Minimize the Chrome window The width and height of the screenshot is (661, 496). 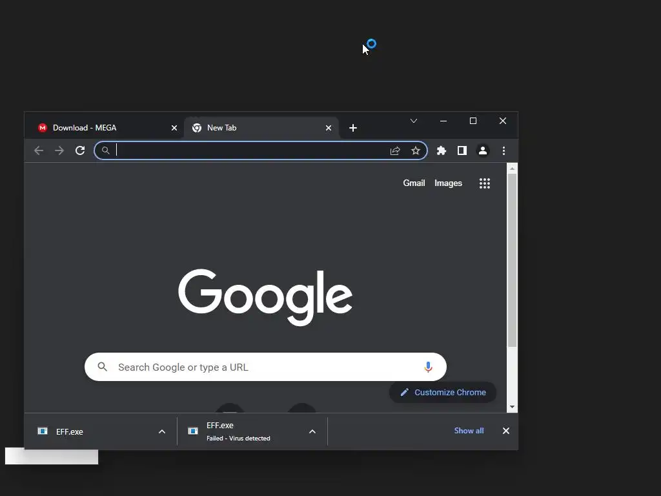click(x=443, y=121)
